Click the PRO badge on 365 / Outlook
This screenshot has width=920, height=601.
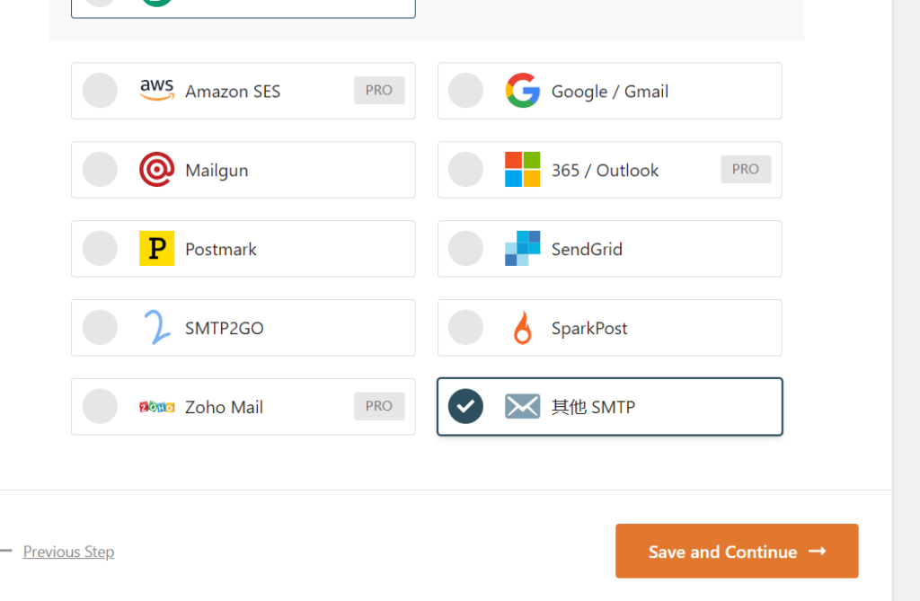[x=746, y=169]
